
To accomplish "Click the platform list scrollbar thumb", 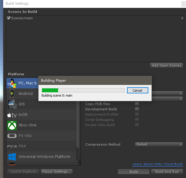I will tap(78, 124).
